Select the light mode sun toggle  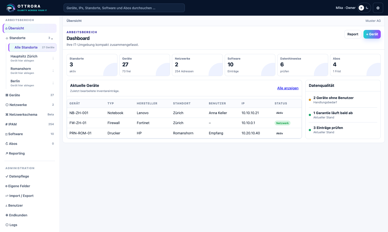click(361, 8)
